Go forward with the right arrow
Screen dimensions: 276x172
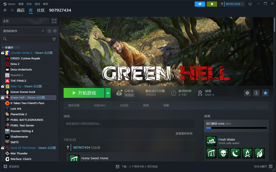(x=12, y=10)
